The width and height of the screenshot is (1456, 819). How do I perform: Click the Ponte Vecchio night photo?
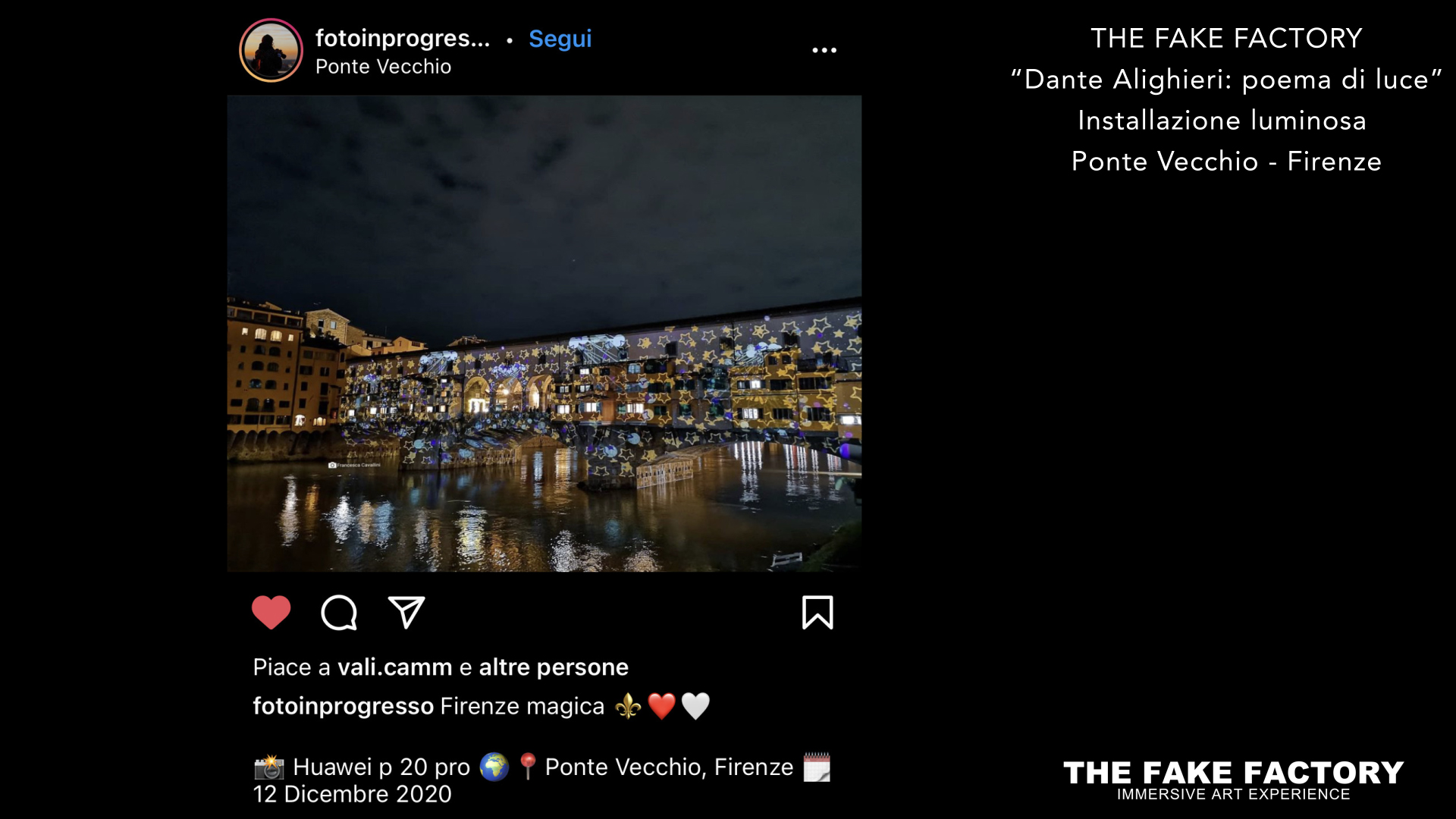[544, 334]
